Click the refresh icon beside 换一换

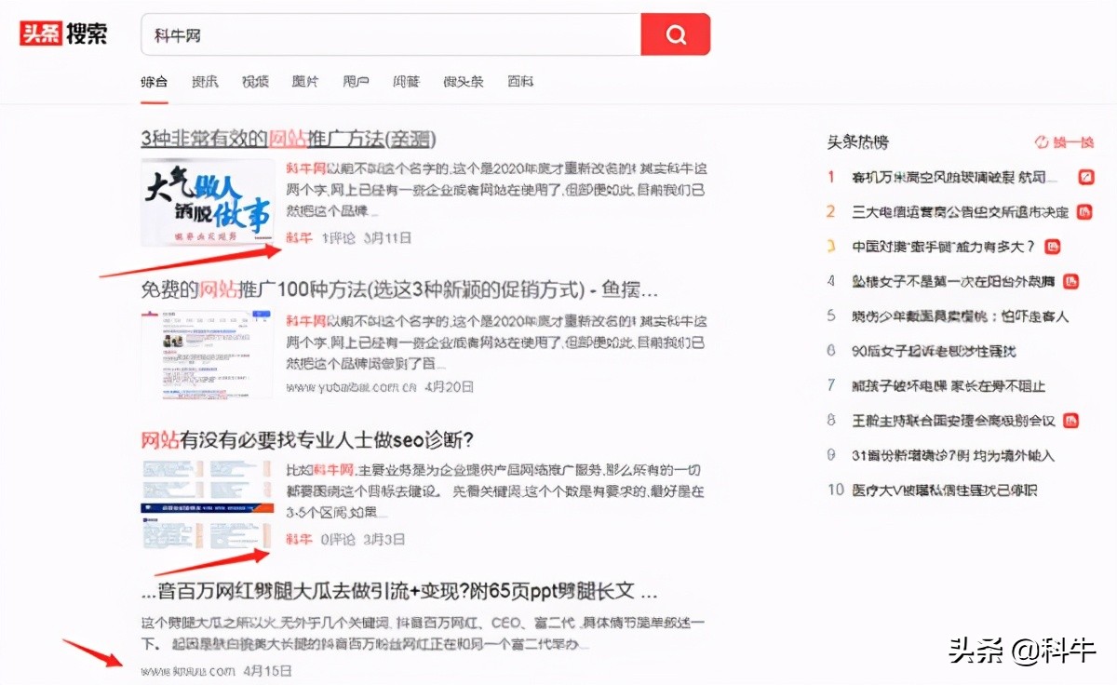(1041, 141)
